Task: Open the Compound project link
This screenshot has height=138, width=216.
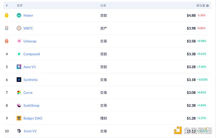Action: (x=32, y=54)
